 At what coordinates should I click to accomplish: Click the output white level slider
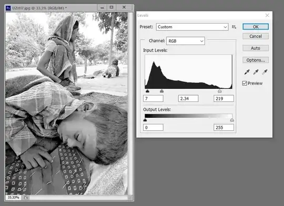[232, 120]
